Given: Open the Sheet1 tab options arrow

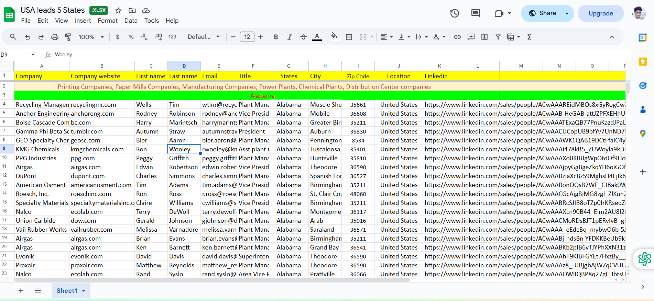Looking at the screenshot, I should [84, 291].
